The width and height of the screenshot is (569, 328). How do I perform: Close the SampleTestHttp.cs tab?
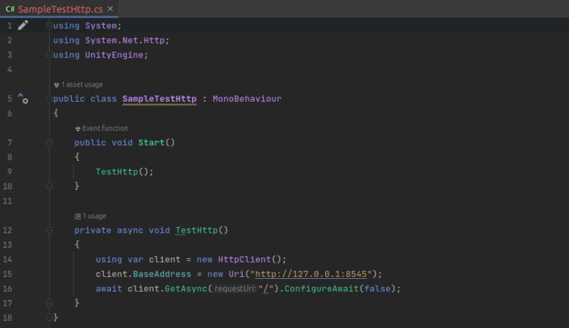[110, 9]
